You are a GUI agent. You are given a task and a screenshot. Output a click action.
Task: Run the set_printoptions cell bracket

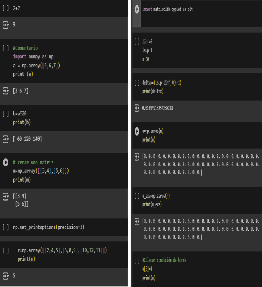coord(5,227)
